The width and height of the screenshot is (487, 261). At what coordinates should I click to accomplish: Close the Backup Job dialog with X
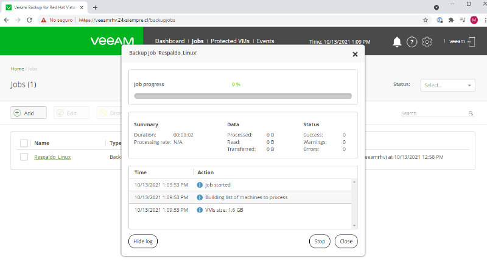coord(355,54)
